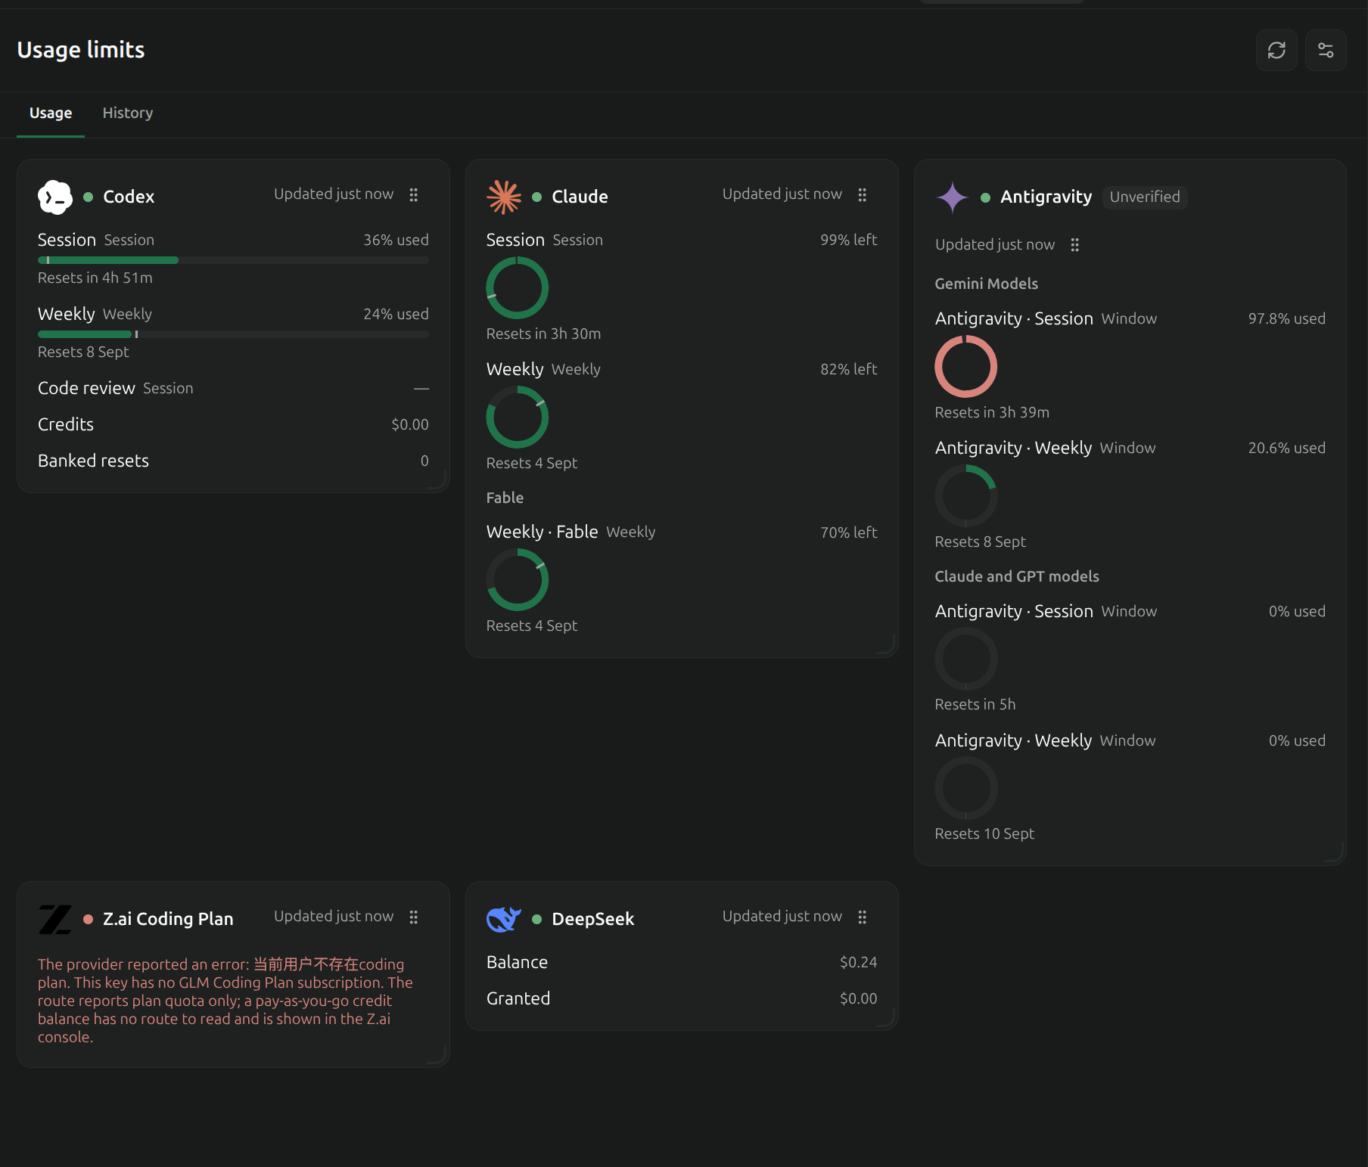Click the Z.ai provider error message
The image size is (1368, 1167).
(x=225, y=1001)
